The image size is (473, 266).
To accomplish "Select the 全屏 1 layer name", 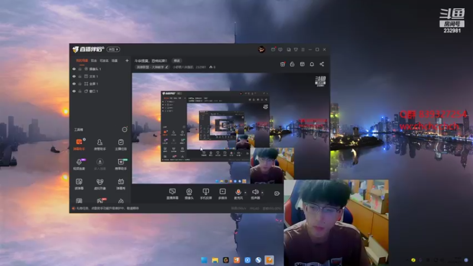I will pyautogui.click(x=93, y=84).
